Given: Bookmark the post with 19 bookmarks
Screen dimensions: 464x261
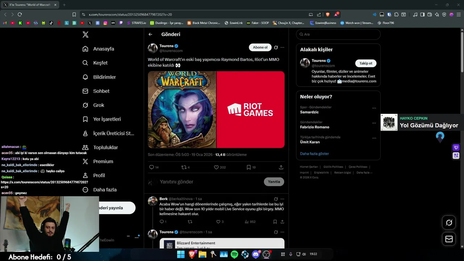Looking at the screenshot, I should pos(249,167).
